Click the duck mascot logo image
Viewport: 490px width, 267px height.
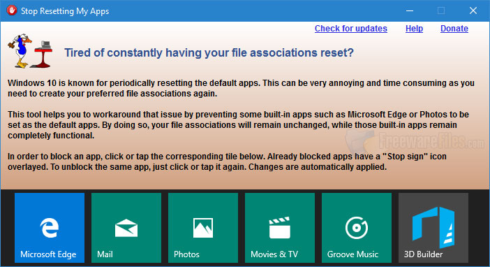coord(30,51)
